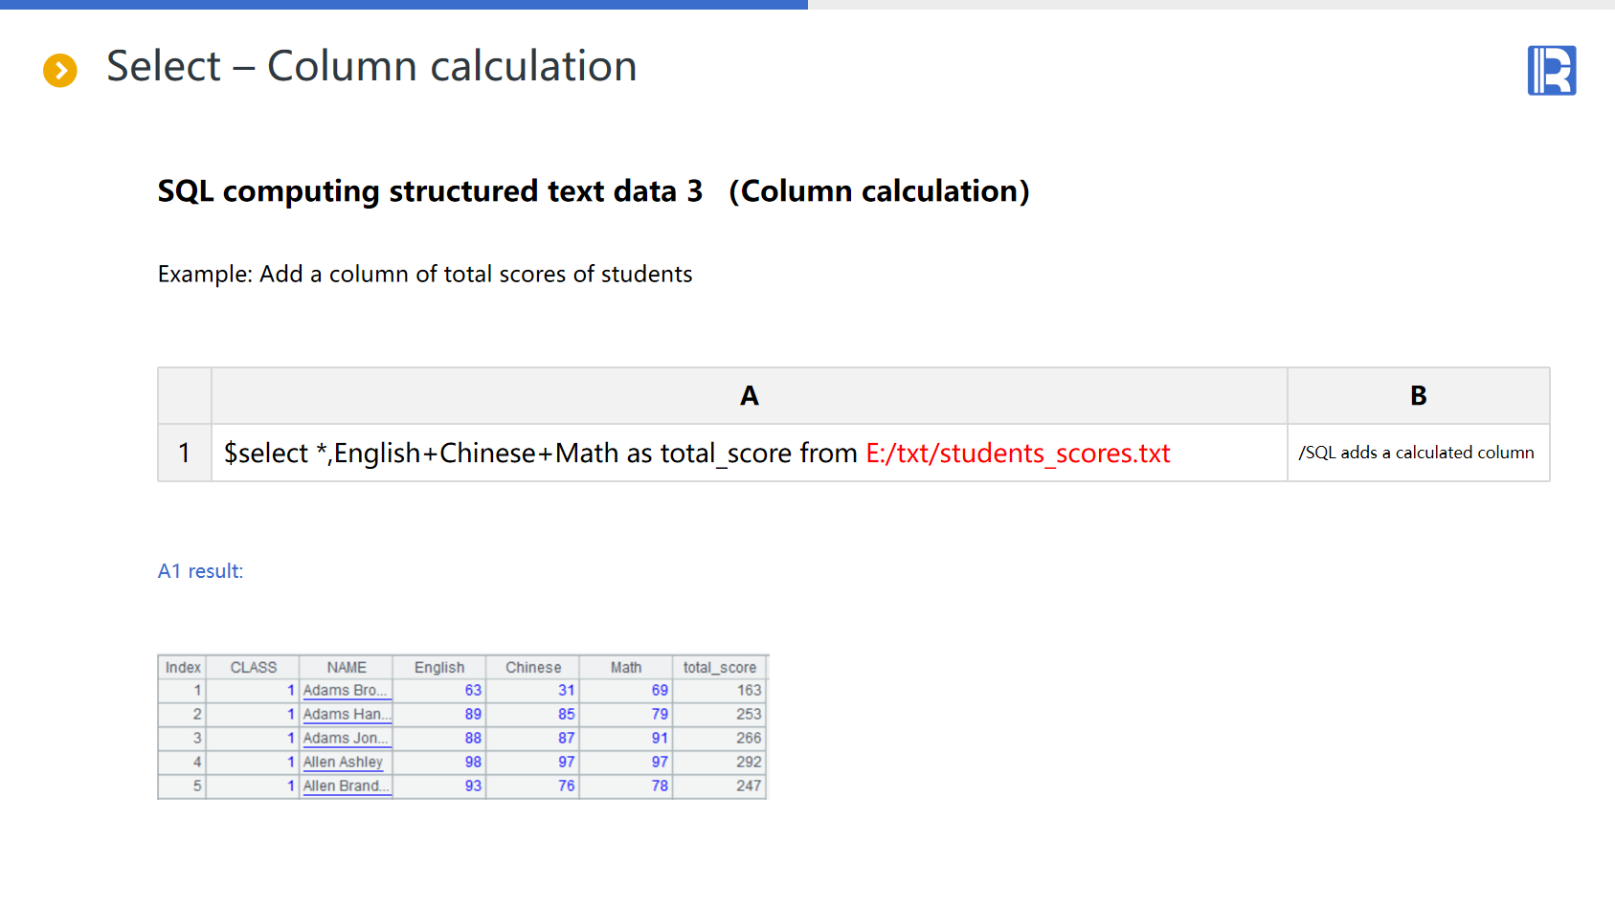The image size is (1615, 908).
Task: Click the blue progress bar at the top
Action: [403, 5]
